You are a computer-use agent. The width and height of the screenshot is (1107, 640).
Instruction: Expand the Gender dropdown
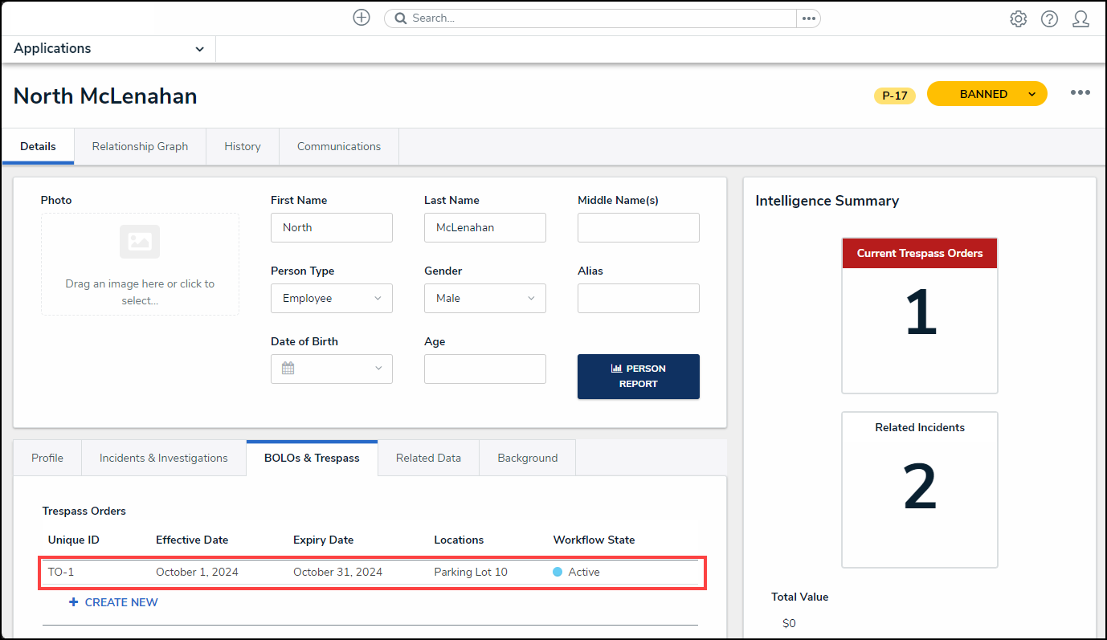[484, 298]
